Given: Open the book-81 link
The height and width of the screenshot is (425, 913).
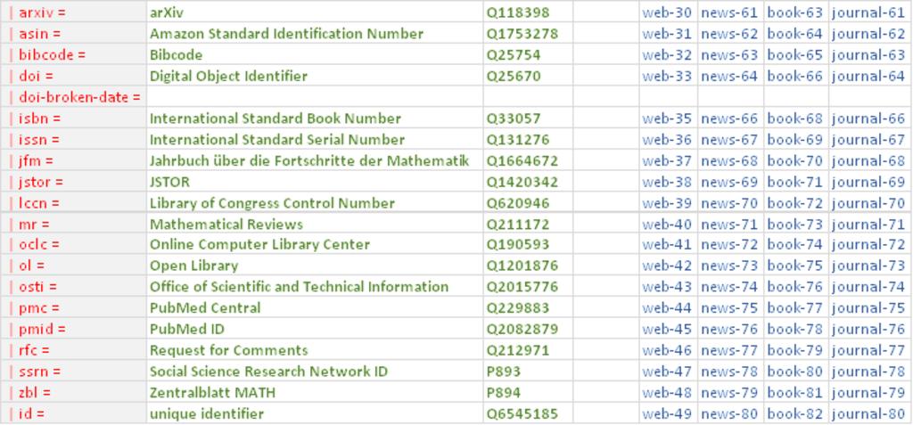Looking at the screenshot, I should pyautogui.click(x=794, y=393).
